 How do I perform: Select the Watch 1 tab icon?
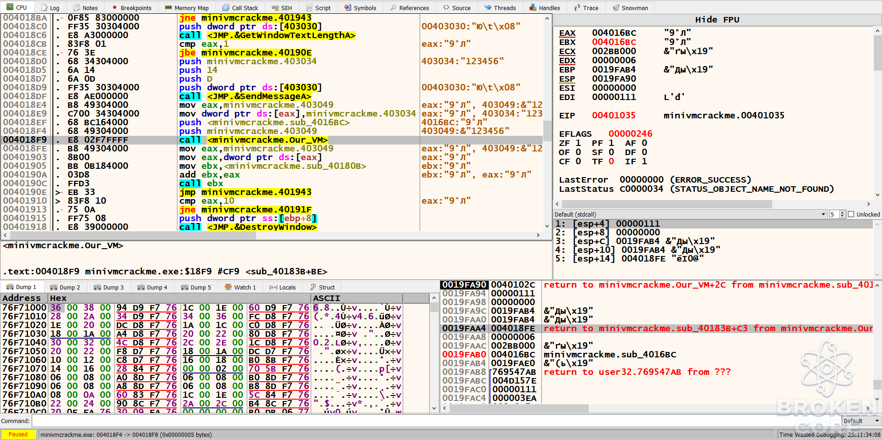pyautogui.click(x=228, y=287)
